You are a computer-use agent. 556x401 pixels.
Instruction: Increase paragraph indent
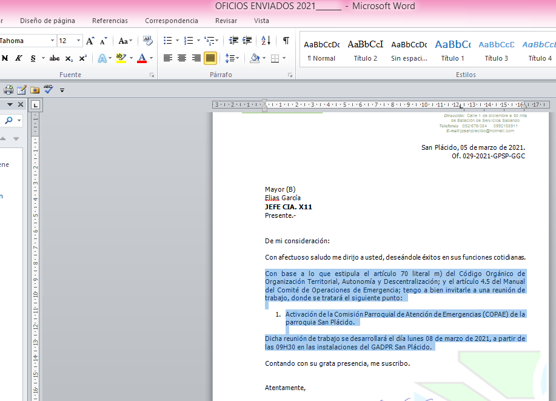247,41
